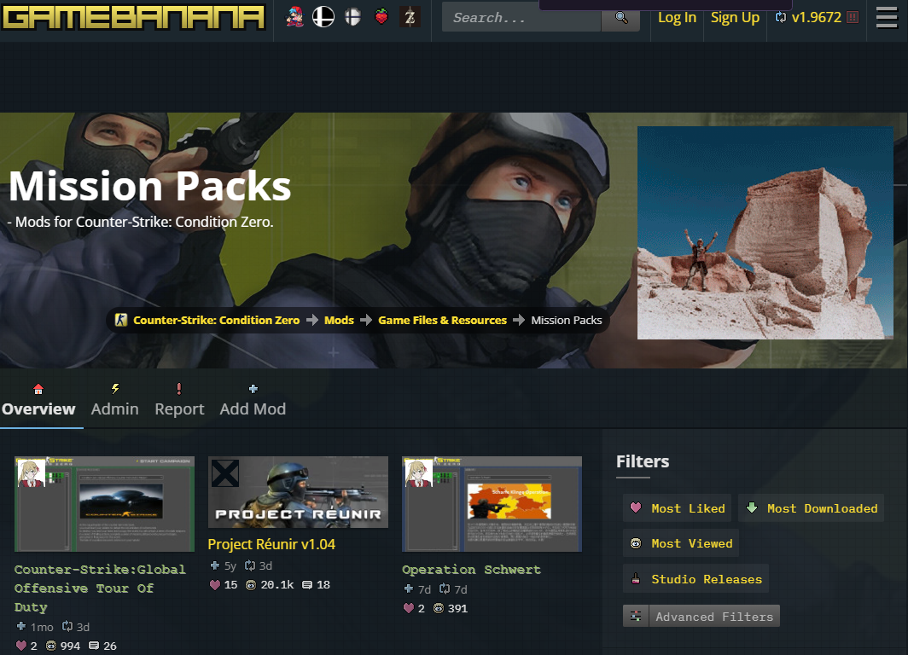Filter by Most Liked
This screenshot has width=908, height=655.
[x=677, y=508]
